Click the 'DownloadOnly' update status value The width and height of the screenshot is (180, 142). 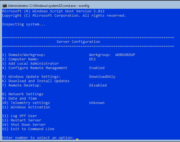coord(102,77)
